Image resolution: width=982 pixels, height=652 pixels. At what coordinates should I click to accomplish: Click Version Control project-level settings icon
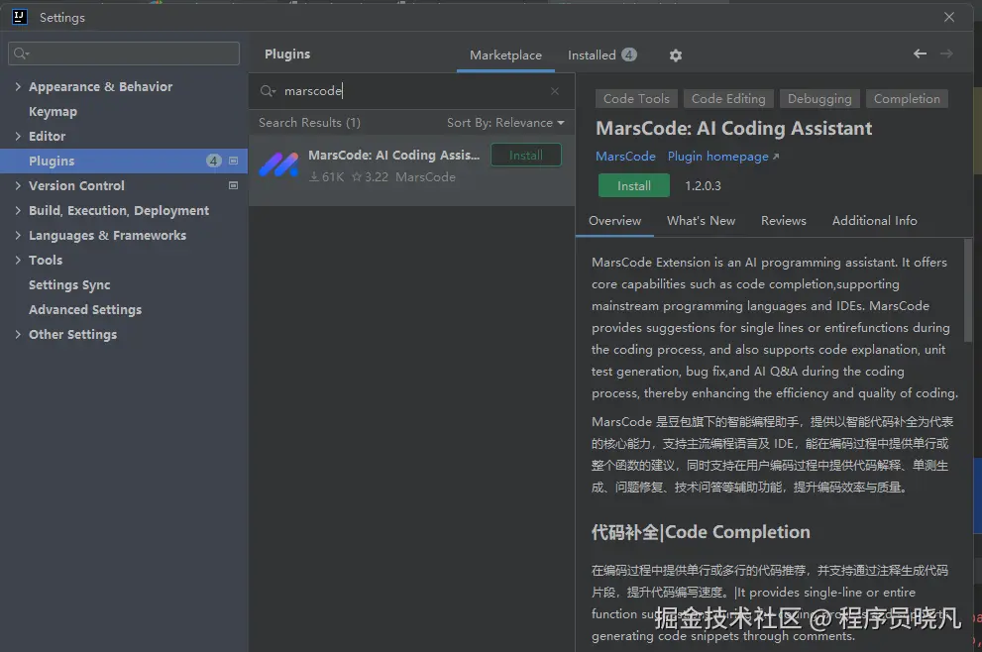tap(233, 185)
